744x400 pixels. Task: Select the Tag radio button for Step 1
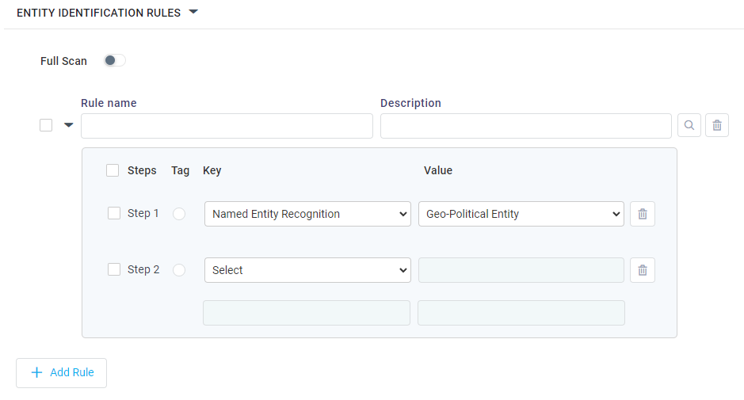pos(179,214)
